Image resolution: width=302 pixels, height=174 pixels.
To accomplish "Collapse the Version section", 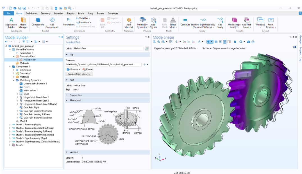I will 67,152.
